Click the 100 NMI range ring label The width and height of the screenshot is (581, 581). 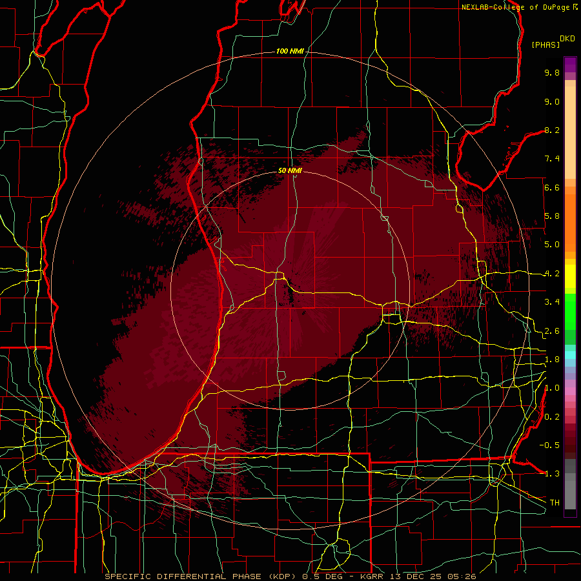(x=290, y=51)
